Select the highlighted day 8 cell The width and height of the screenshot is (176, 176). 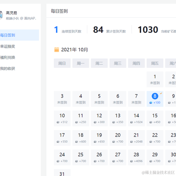coord(155,99)
